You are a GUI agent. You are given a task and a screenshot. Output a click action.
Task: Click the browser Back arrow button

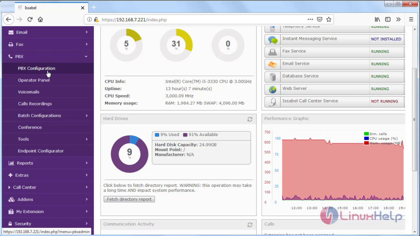click(x=9, y=20)
